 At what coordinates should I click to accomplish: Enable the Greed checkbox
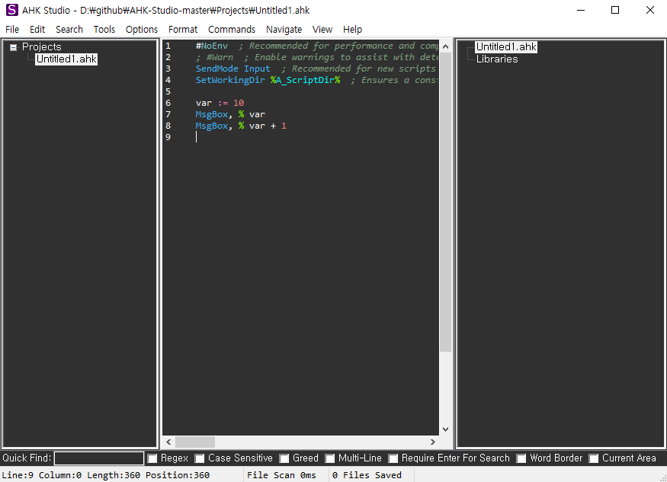[x=284, y=458]
